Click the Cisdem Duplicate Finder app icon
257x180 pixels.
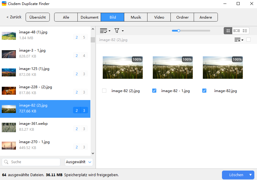tap(4, 4)
